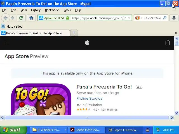Screen dimensions: 179x134
Task: Click the DuckDuckGo search field
Action: [152, 18]
